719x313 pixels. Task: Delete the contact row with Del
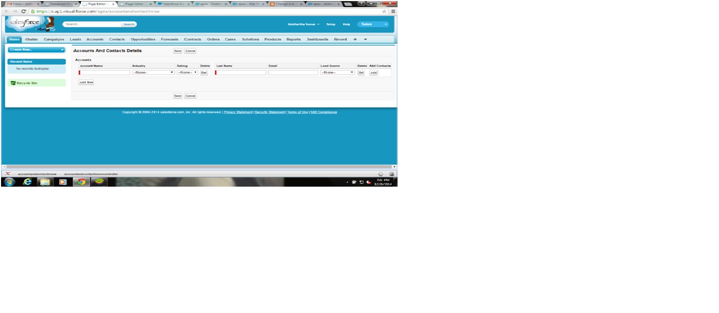[x=361, y=72]
